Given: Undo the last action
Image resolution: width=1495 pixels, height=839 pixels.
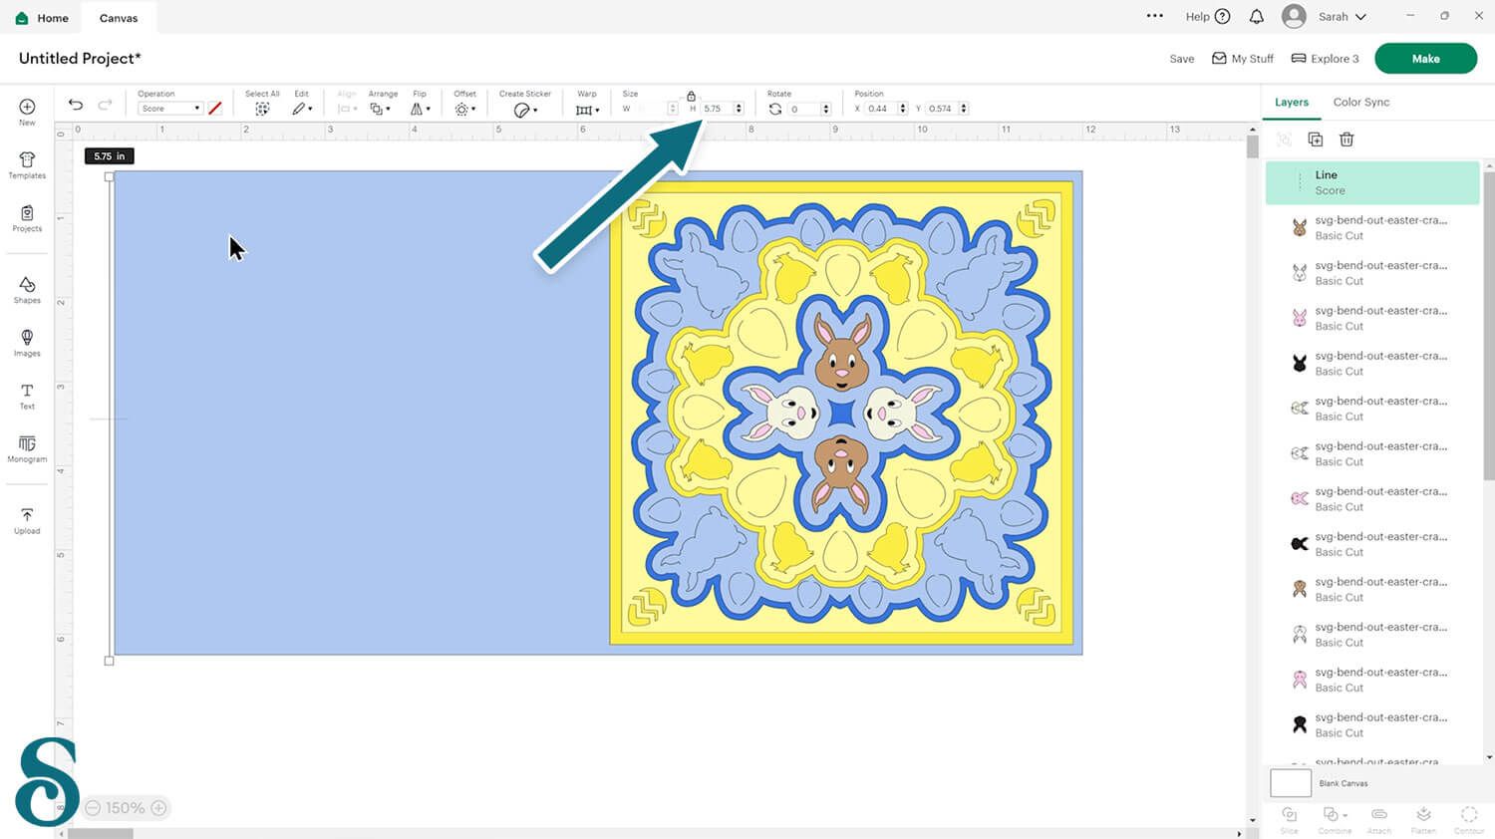Looking at the screenshot, I should 76,105.
